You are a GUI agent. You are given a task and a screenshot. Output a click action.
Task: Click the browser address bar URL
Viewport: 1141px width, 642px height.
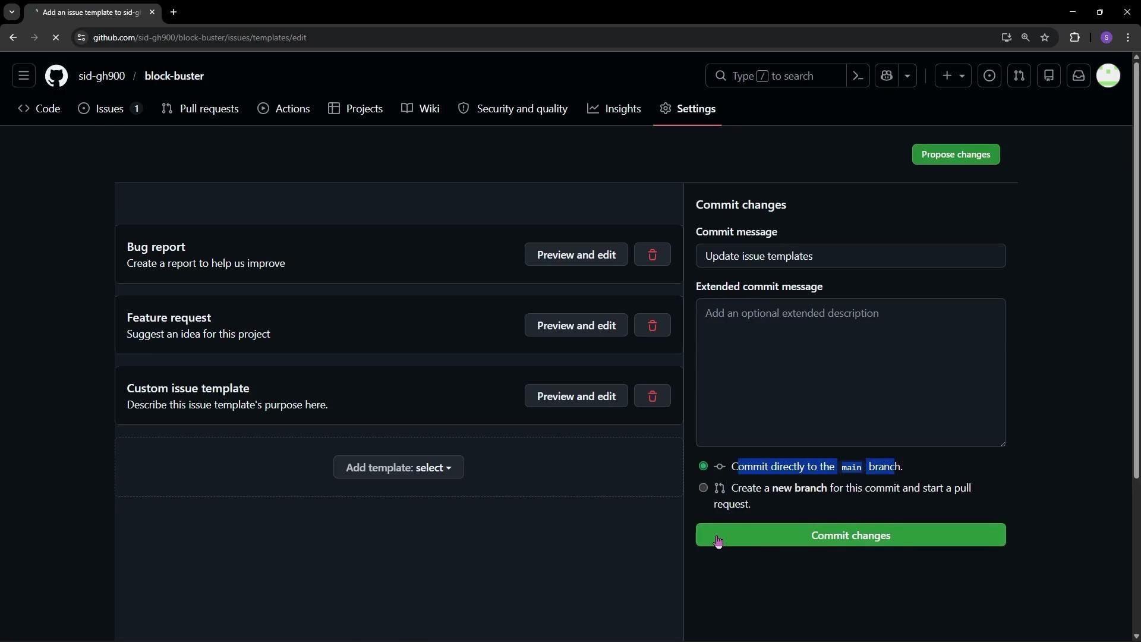click(x=200, y=37)
